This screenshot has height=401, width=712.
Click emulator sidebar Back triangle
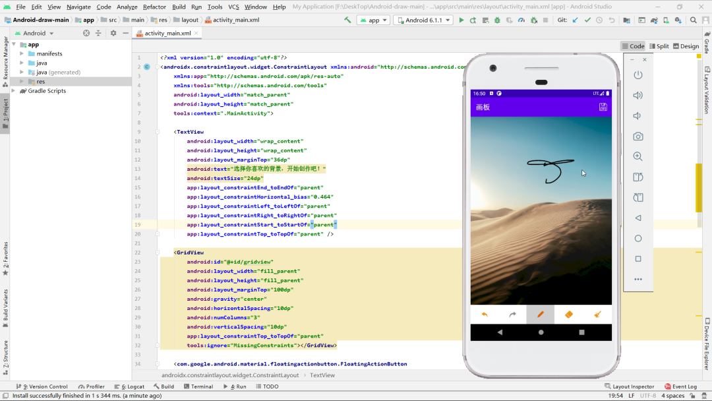pyautogui.click(x=638, y=218)
